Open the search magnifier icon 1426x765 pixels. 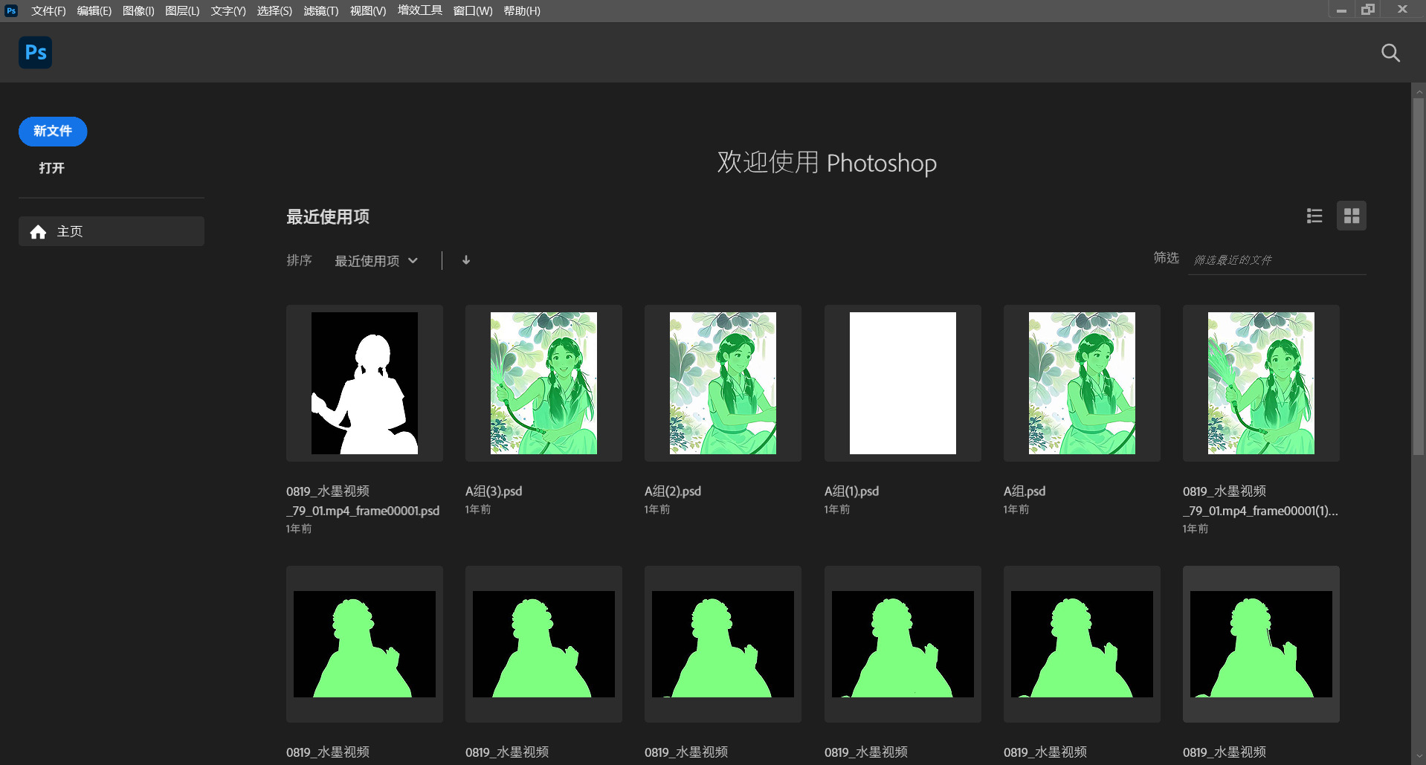pos(1390,53)
